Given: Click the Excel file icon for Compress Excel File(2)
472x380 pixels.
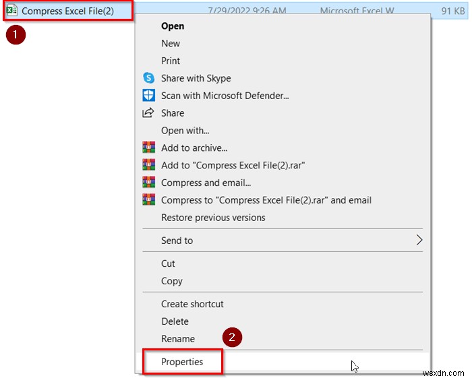Looking at the screenshot, I should point(11,11).
